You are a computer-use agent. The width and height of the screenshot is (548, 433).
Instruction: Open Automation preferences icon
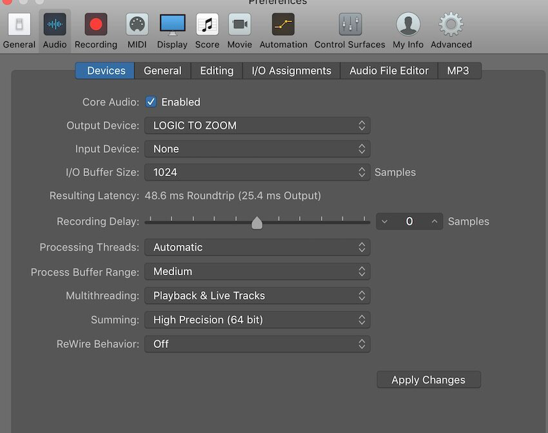click(284, 24)
